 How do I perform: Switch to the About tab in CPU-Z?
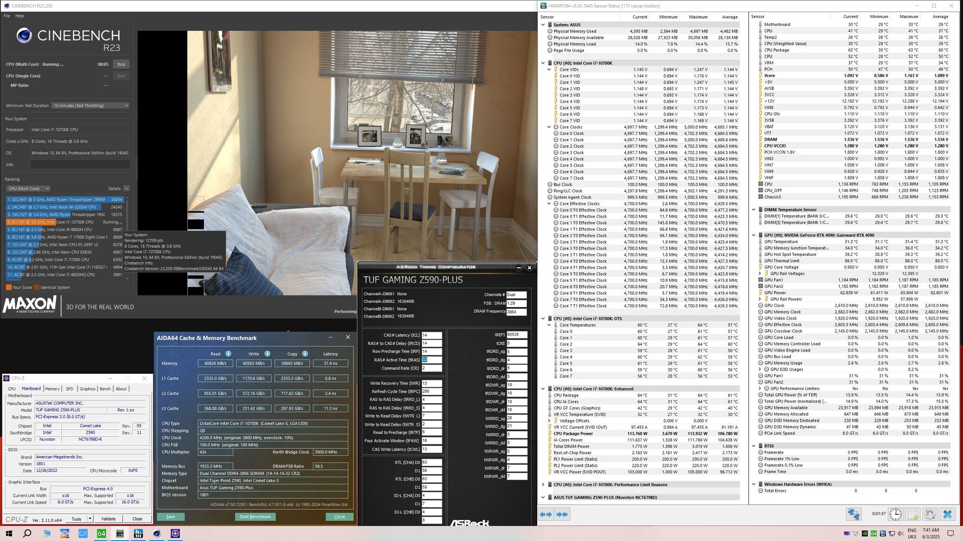[x=121, y=389]
